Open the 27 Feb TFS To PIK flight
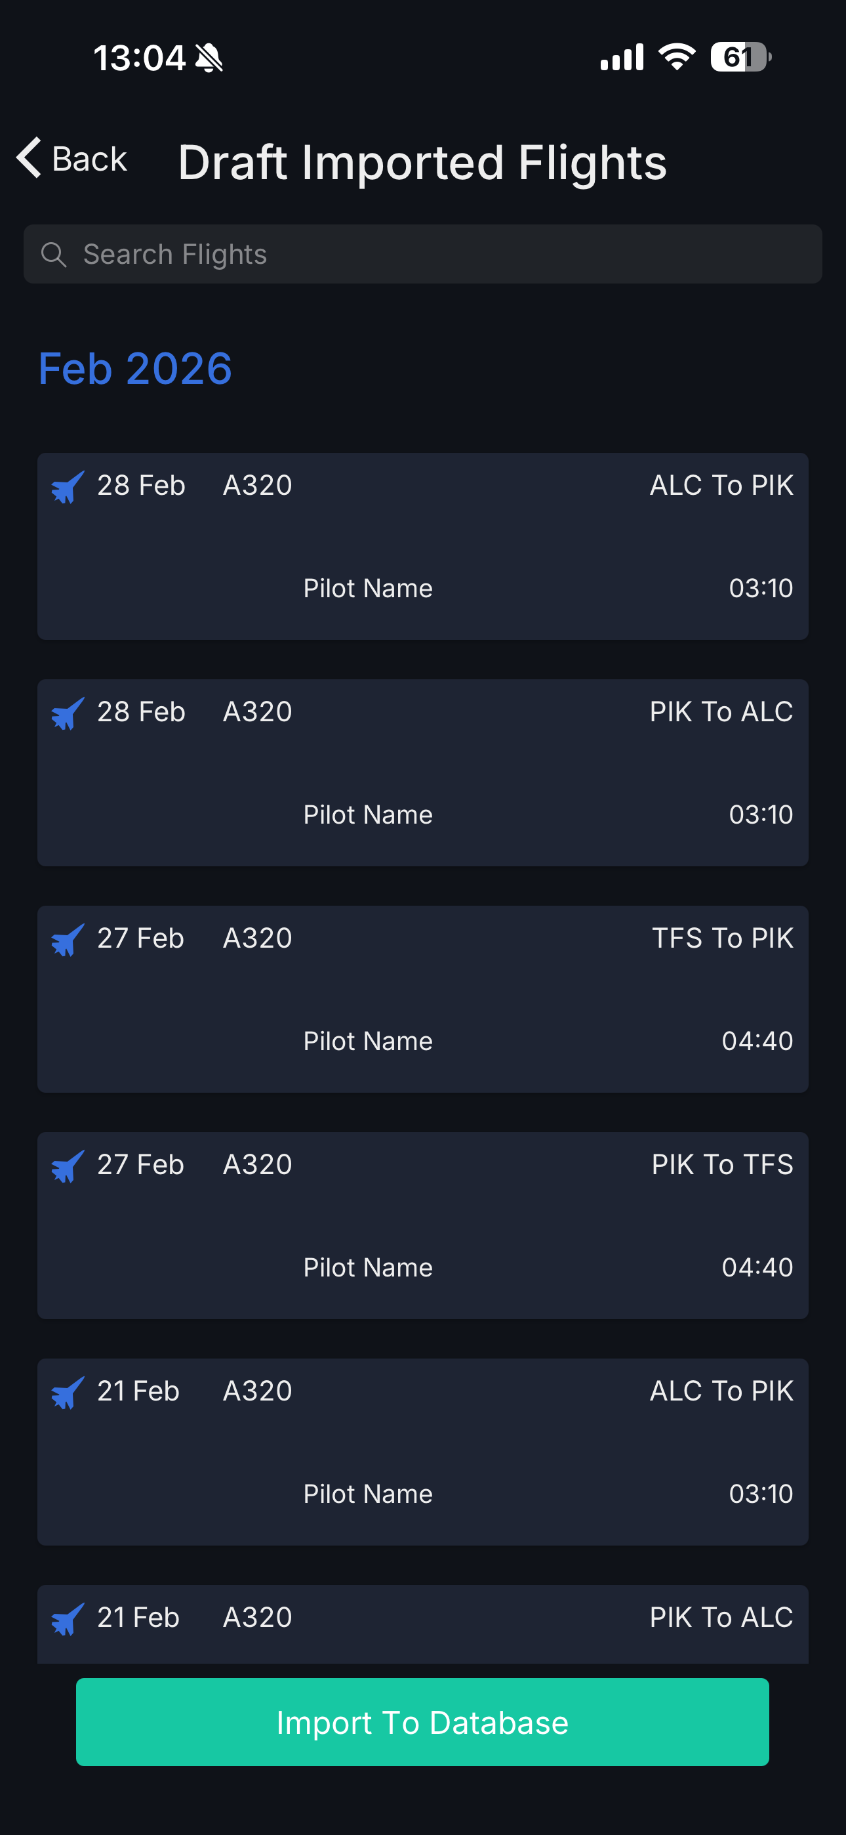Image resolution: width=846 pixels, height=1835 pixels. (x=423, y=1000)
